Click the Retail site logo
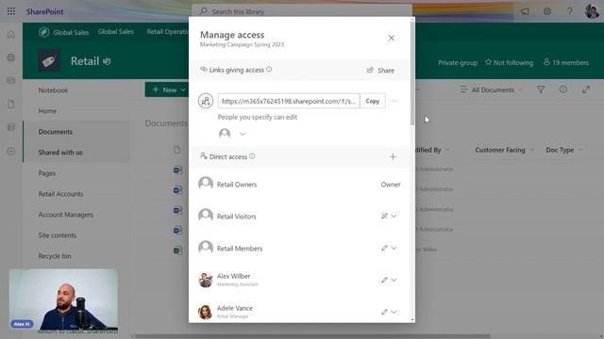 [x=49, y=60]
